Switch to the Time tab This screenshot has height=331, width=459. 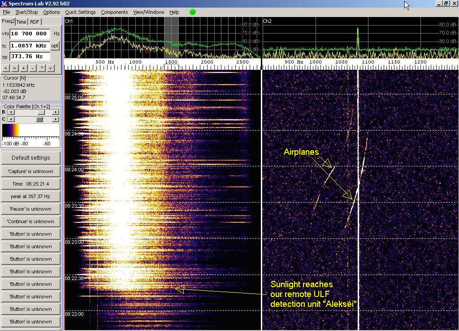tap(22, 22)
